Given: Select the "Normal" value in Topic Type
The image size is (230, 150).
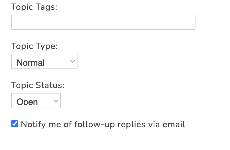Looking at the screenshot, I should (x=31, y=62).
